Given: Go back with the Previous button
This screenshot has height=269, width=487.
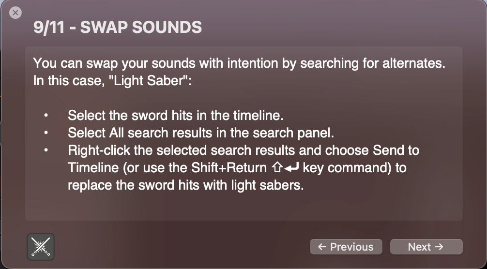Looking at the screenshot, I should coord(346,247).
